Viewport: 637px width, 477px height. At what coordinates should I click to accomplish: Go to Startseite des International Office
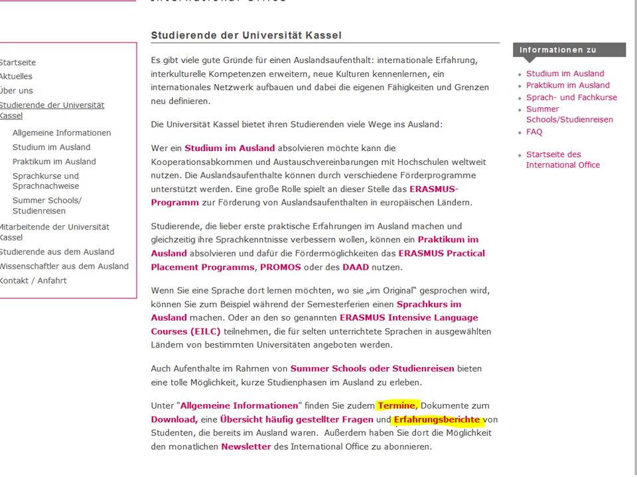tap(563, 160)
